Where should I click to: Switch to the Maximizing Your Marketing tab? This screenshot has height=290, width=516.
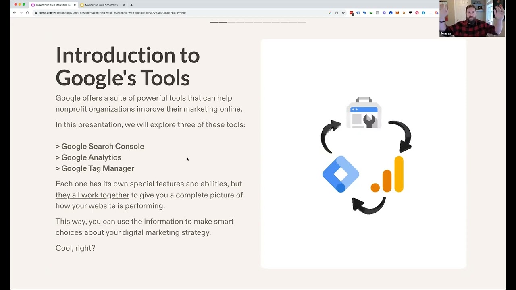[53, 5]
